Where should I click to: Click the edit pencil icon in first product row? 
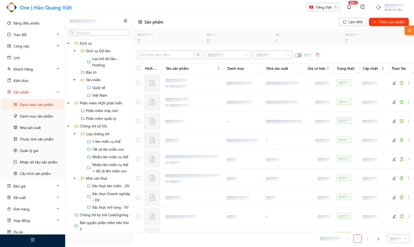pos(394,83)
